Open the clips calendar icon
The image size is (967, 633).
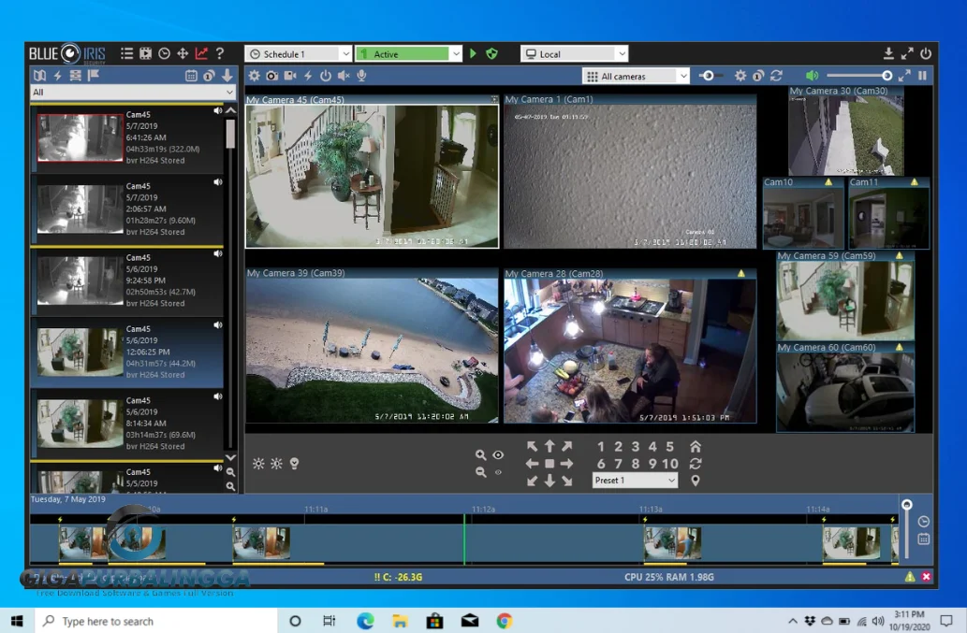click(191, 76)
